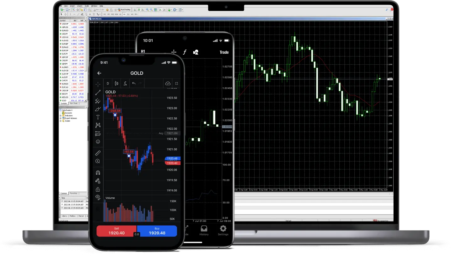Expand the Expert Advisors tree item

[x=60, y=118]
